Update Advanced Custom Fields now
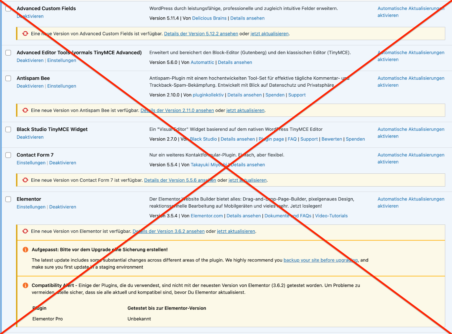This screenshot has height=334, width=452. click(x=270, y=34)
